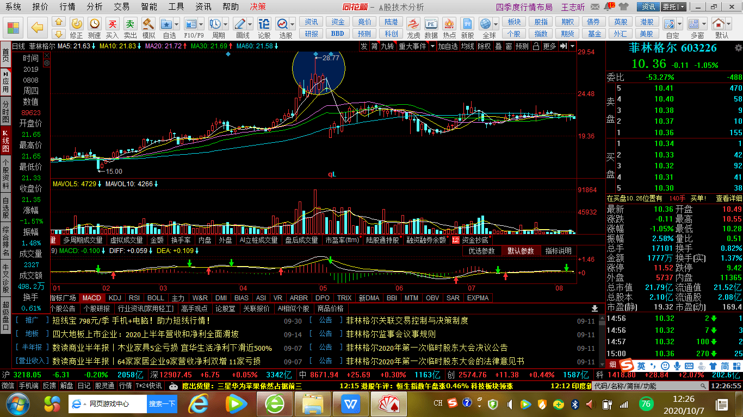Viewport: 743px width, 417px height.
Task: Click the yellow back arrow toolbar icon
Action: (x=37, y=27)
